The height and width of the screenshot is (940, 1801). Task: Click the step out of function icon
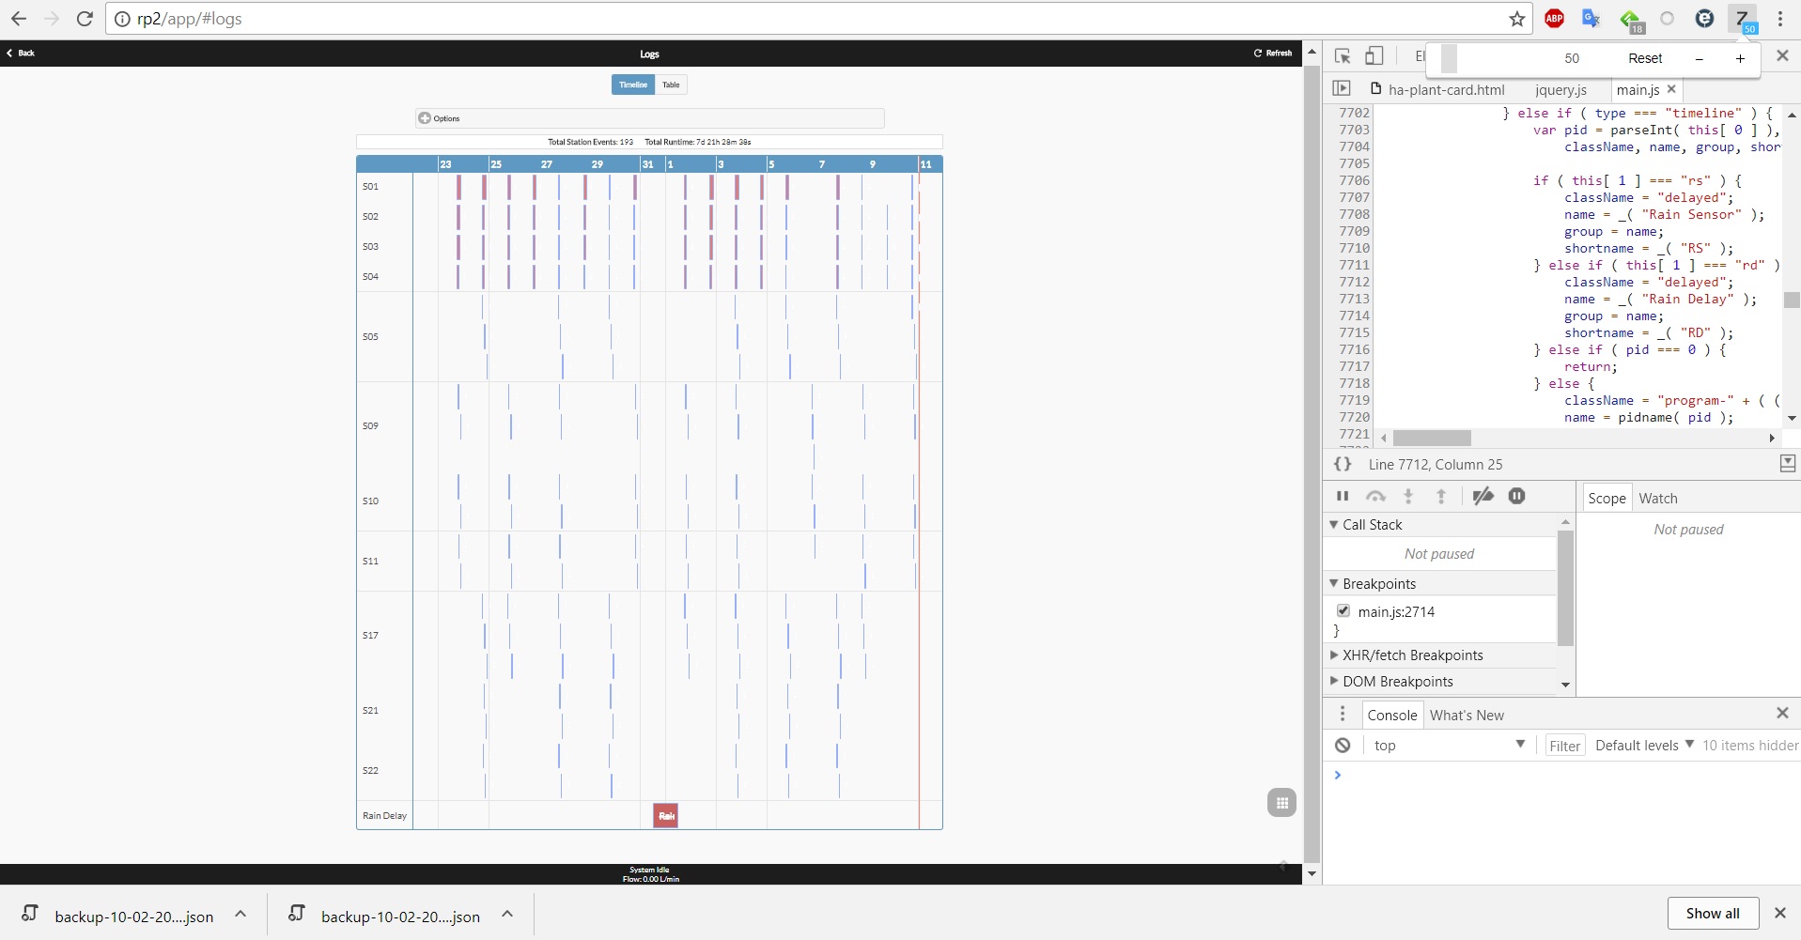tap(1441, 496)
